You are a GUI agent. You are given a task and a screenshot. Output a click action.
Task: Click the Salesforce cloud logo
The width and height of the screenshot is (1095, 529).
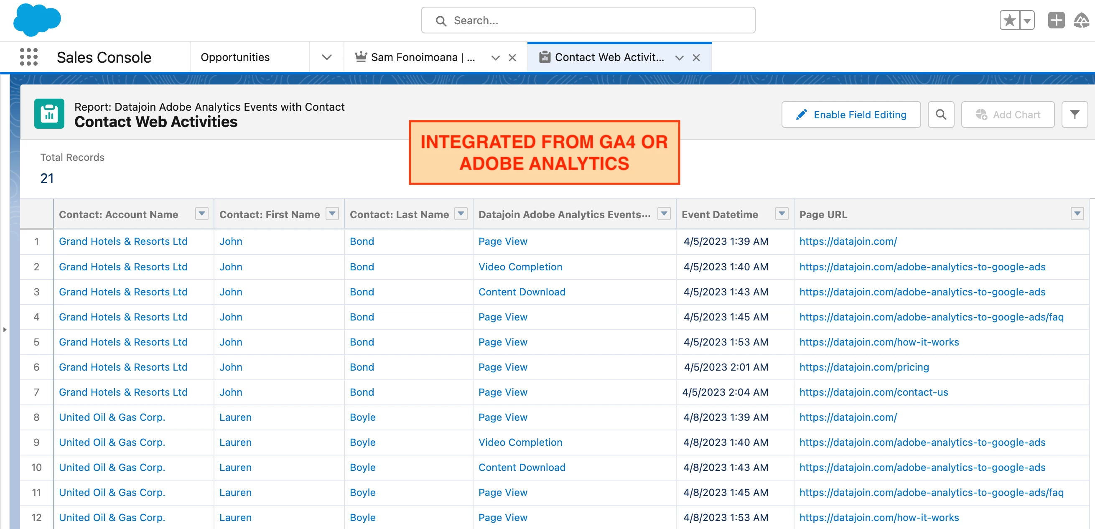37,20
